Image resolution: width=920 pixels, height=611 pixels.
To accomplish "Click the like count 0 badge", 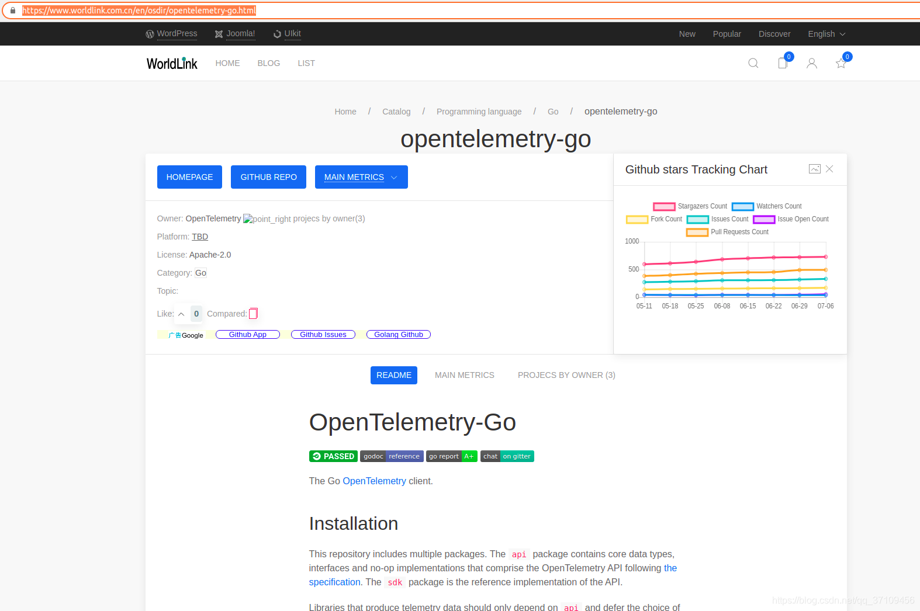I will 196,314.
